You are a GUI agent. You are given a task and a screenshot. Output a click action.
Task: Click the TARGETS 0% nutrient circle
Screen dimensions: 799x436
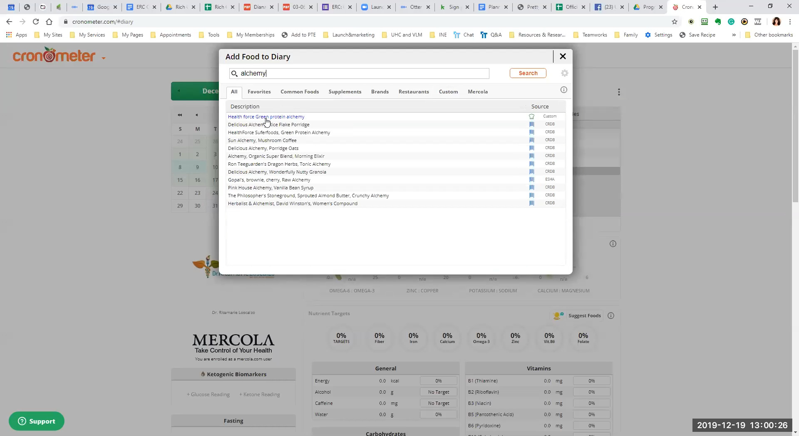(x=341, y=338)
